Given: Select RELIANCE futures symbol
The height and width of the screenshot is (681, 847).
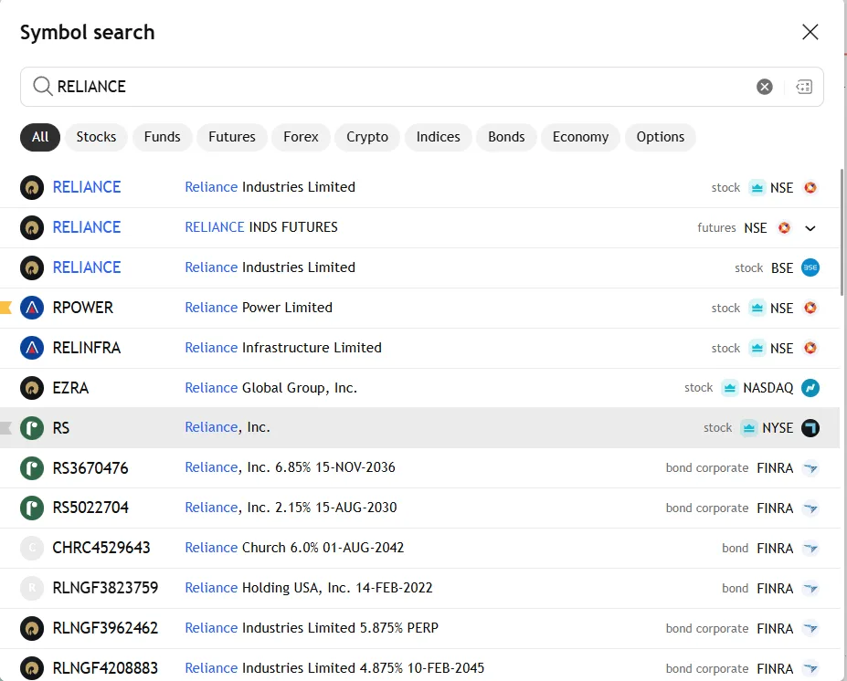Looking at the screenshot, I should (x=87, y=227).
